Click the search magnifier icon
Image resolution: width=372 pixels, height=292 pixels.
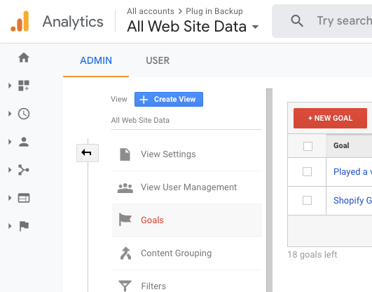click(297, 21)
